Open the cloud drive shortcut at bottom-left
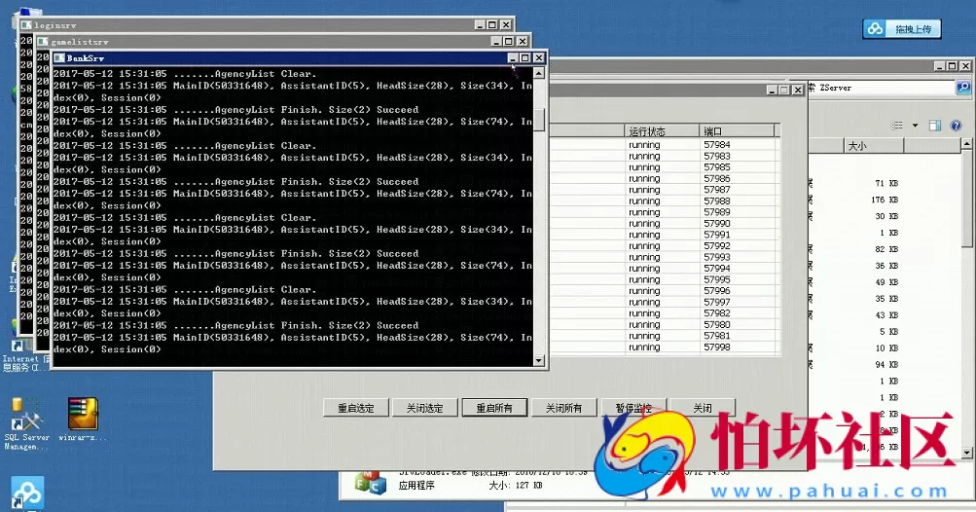 pos(26,493)
